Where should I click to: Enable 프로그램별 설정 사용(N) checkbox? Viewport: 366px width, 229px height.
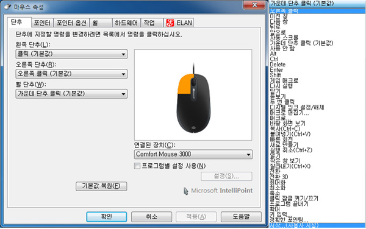(x=137, y=166)
